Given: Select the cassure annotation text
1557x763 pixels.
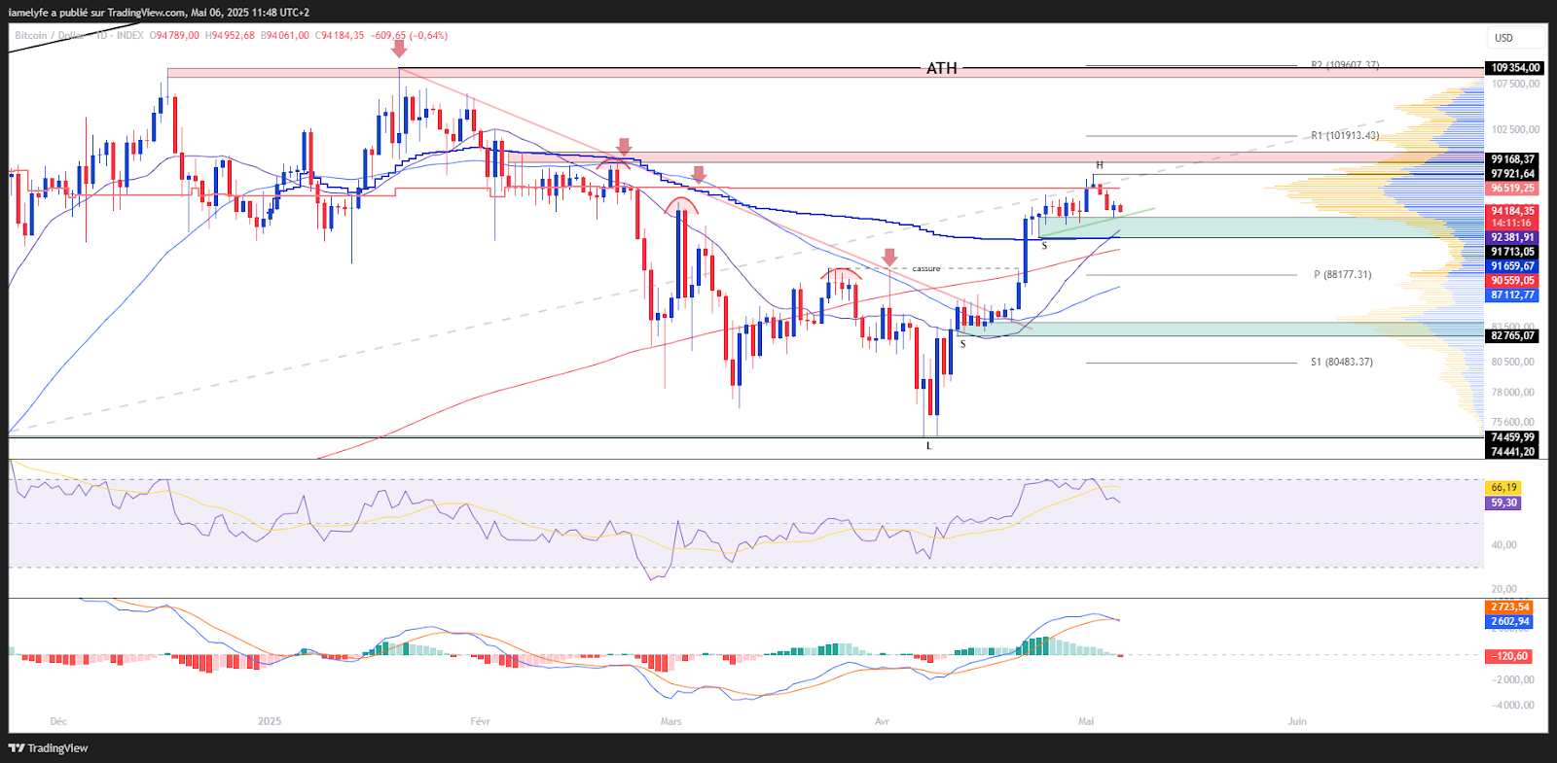Looking at the screenshot, I should pos(926,268).
